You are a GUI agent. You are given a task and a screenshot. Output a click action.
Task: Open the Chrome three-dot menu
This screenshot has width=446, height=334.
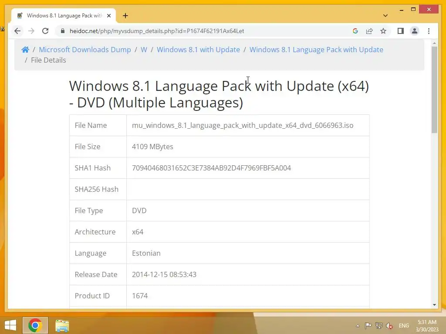point(429,31)
